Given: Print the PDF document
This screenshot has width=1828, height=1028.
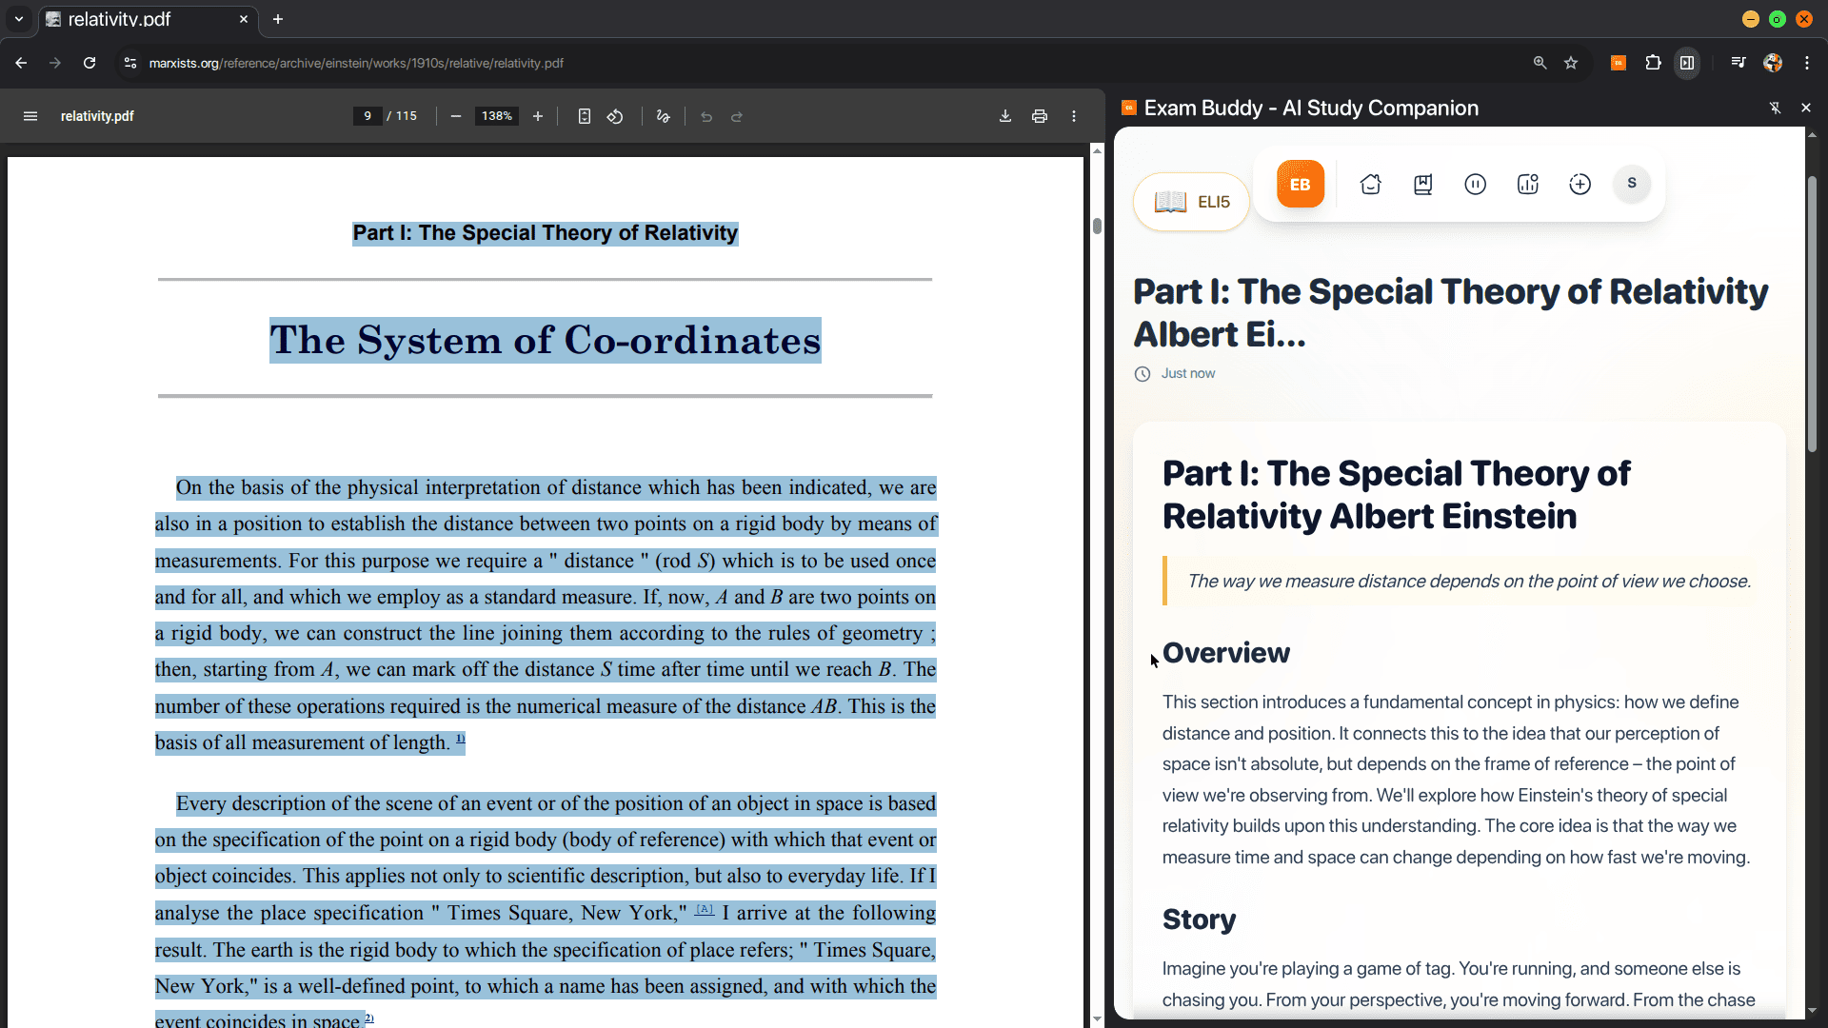Looking at the screenshot, I should 1039,116.
